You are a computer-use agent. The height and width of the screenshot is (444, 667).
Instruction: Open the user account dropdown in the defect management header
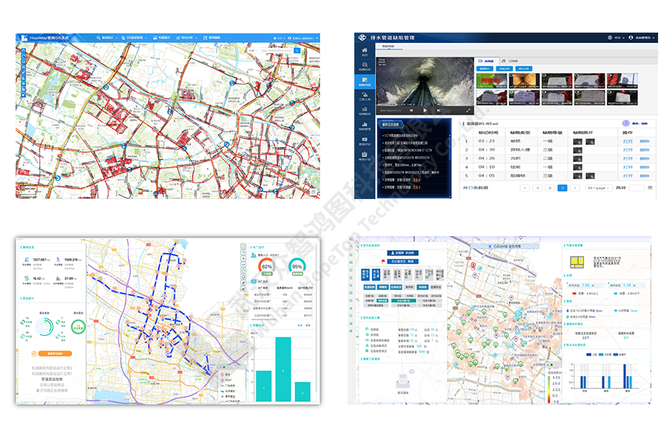[x=642, y=38]
